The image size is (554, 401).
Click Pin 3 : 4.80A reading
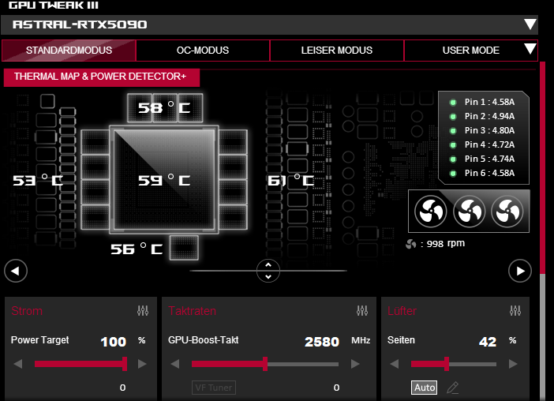pyautogui.click(x=489, y=130)
